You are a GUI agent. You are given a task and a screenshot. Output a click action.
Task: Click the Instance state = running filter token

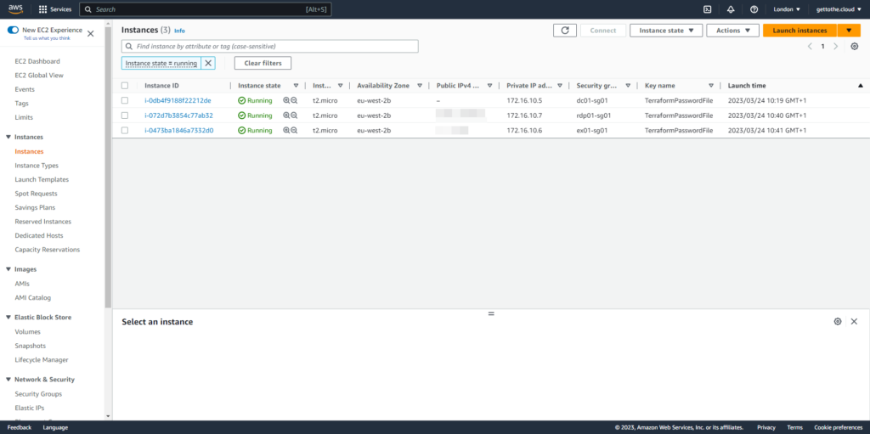click(161, 63)
